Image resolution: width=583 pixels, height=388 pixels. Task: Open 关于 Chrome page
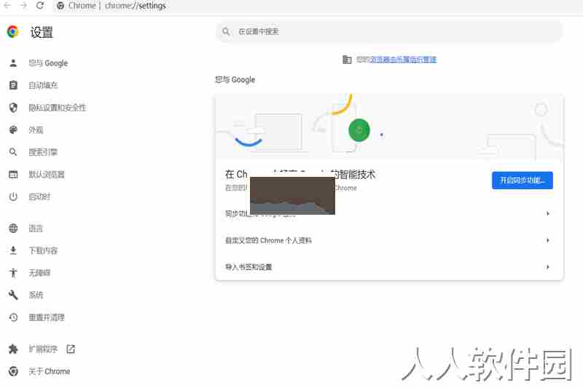tap(50, 371)
